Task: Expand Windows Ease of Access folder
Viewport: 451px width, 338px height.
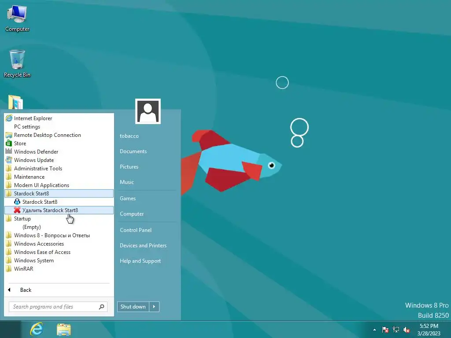Action: [59, 252]
